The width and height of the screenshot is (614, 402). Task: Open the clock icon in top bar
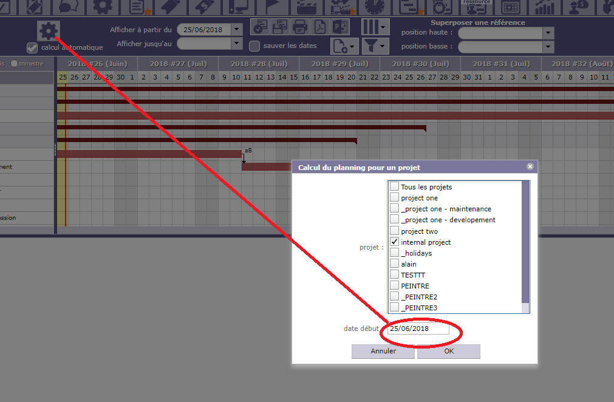click(x=374, y=7)
